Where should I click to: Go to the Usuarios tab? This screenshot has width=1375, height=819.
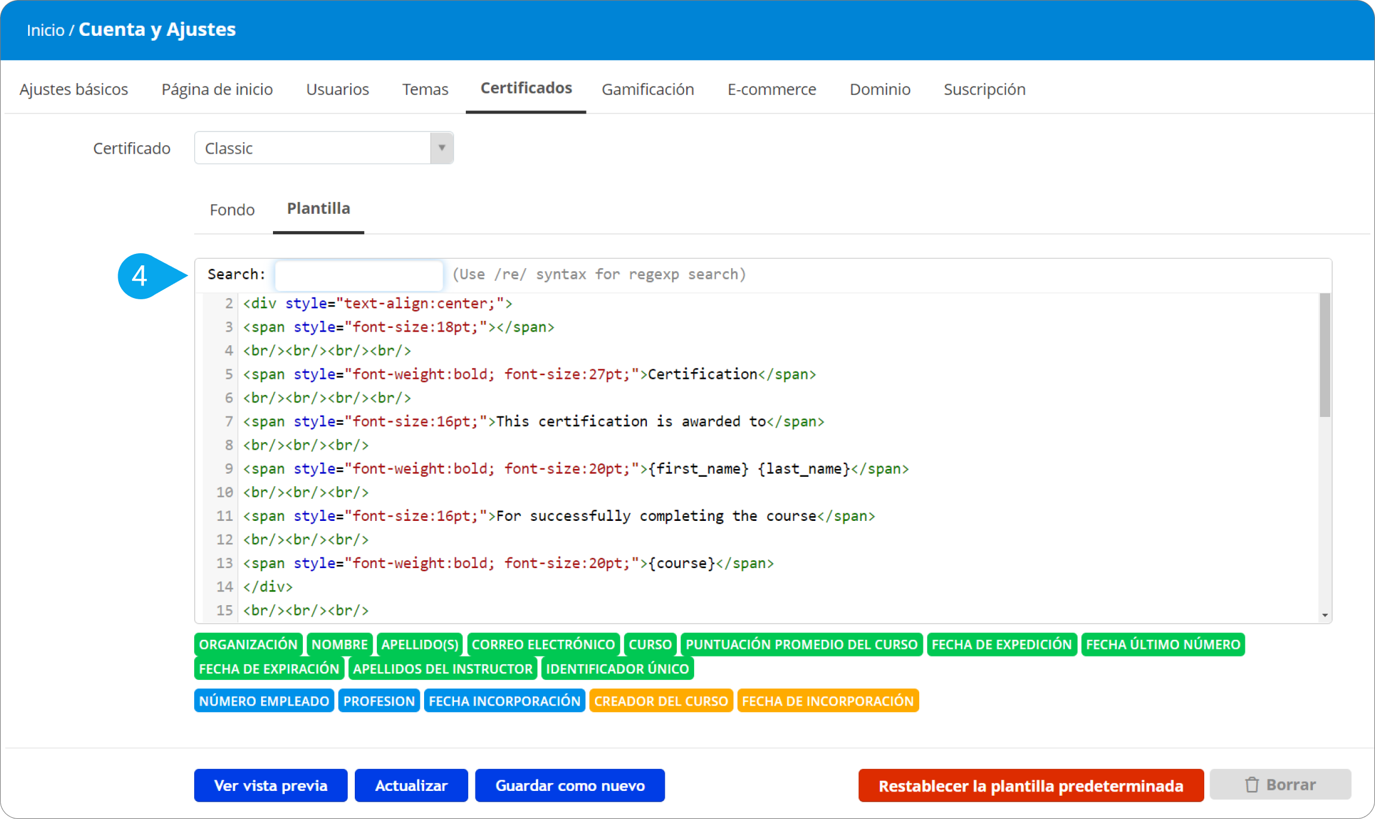click(337, 90)
